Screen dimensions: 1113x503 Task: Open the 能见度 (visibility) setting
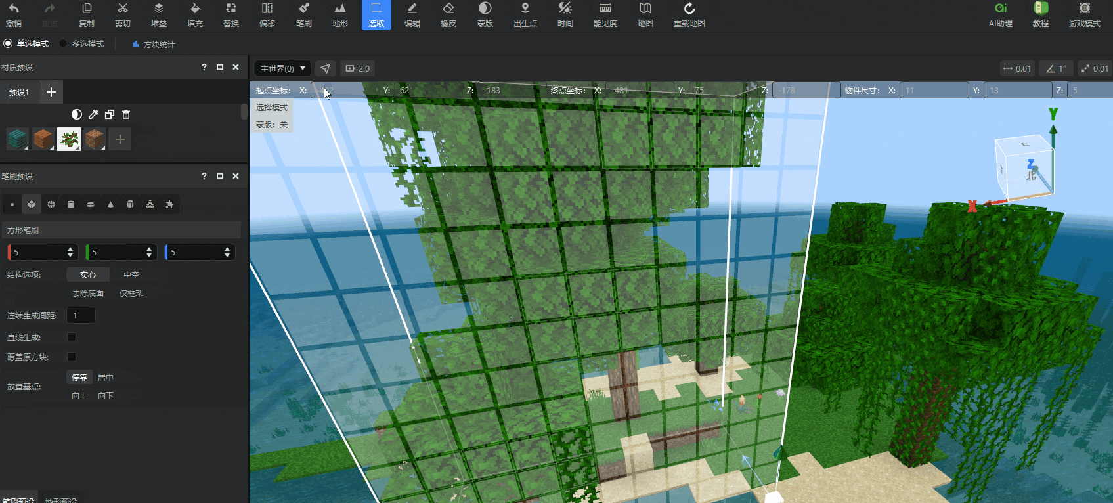coord(605,15)
